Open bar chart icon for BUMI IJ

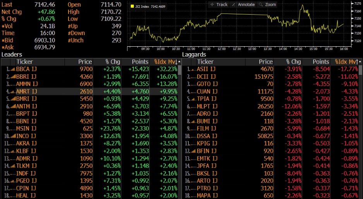tap(194, 121)
